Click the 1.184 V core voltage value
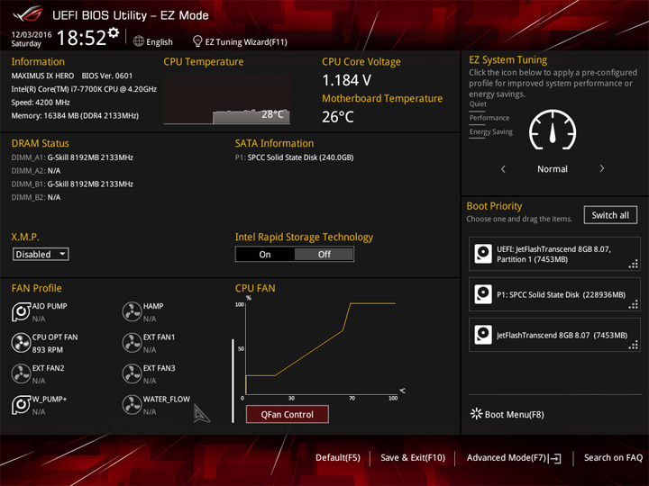This screenshot has height=486, width=649. tap(347, 80)
